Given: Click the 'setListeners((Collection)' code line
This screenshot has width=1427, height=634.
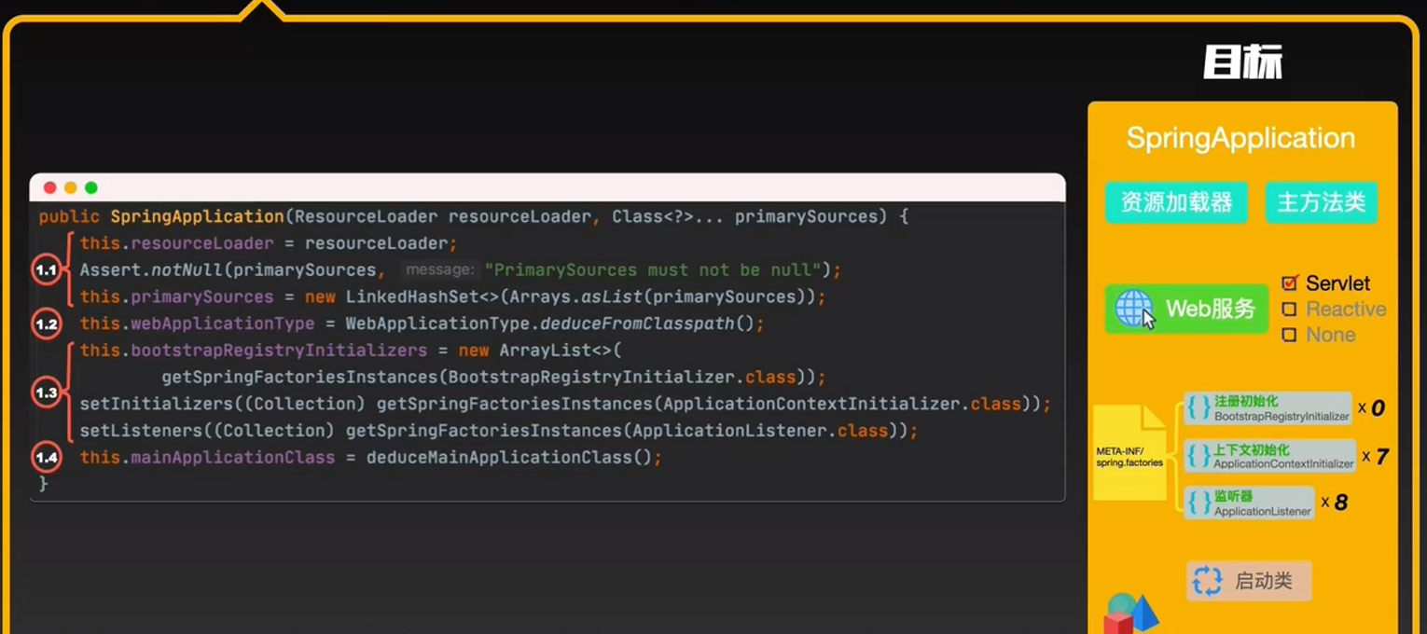Looking at the screenshot, I should pos(499,431).
